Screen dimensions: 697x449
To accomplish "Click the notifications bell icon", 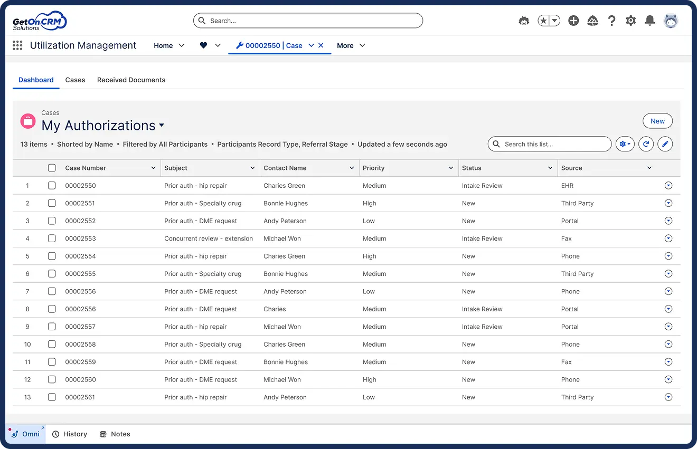I will click(650, 21).
